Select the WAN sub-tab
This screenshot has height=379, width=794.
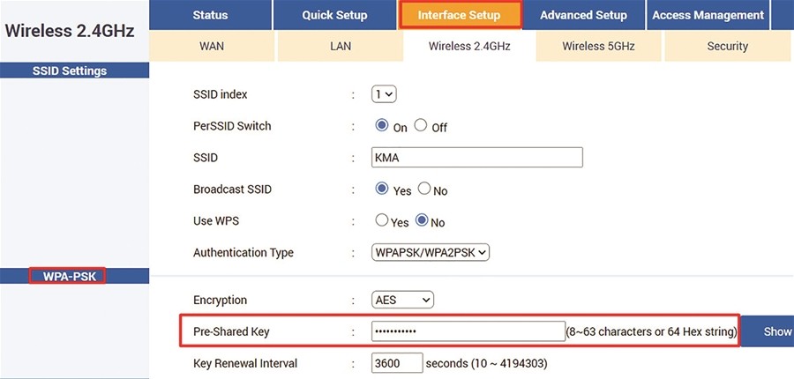[212, 46]
